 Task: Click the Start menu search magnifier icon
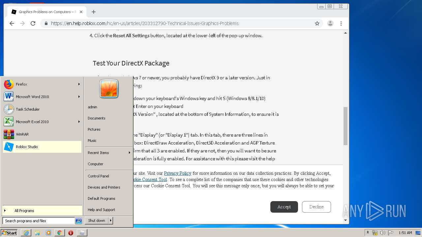click(78, 221)
